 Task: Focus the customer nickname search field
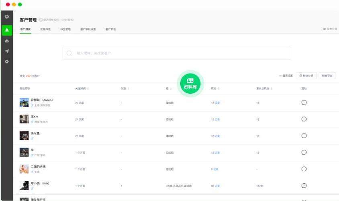177,53
